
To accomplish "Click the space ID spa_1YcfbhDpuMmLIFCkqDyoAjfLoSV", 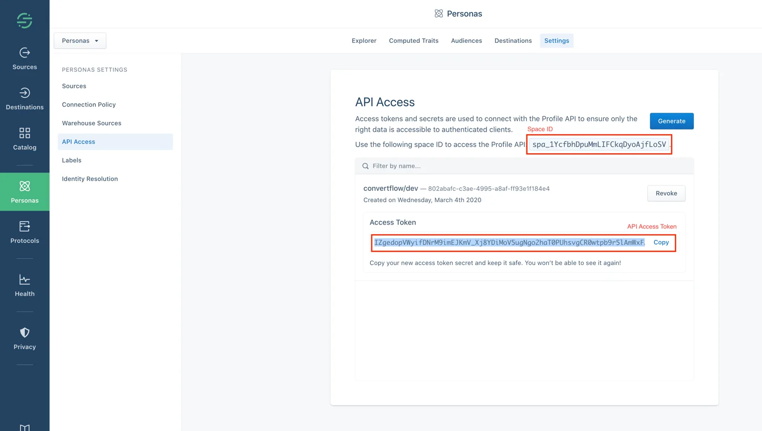I will (599, 144).
